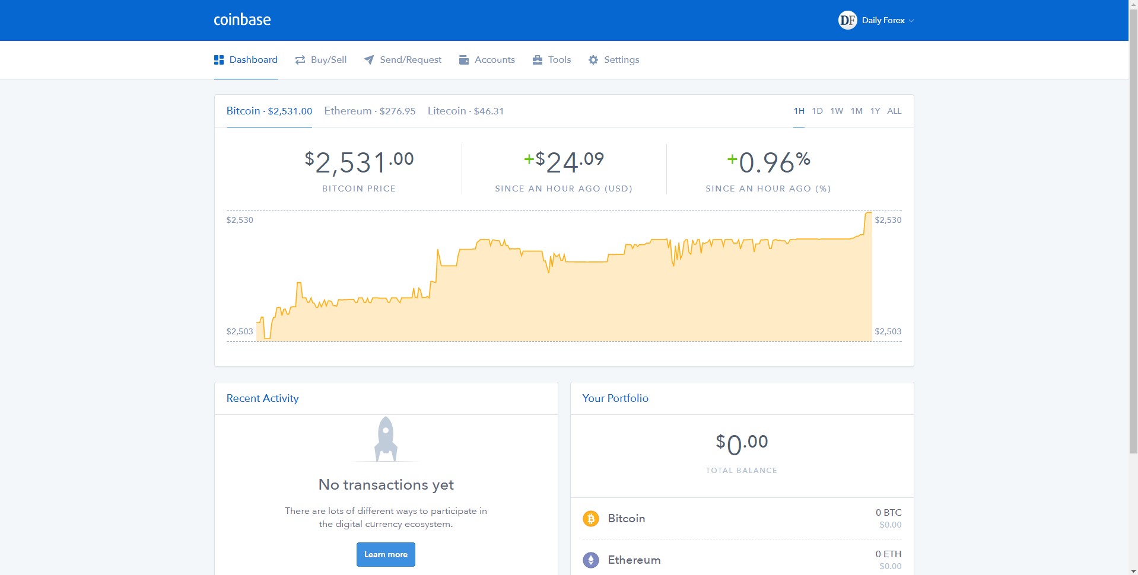The width and height of the screenshot is (1138, 575).
Task: Select the Dashboard grid icon
Action: 218,59
